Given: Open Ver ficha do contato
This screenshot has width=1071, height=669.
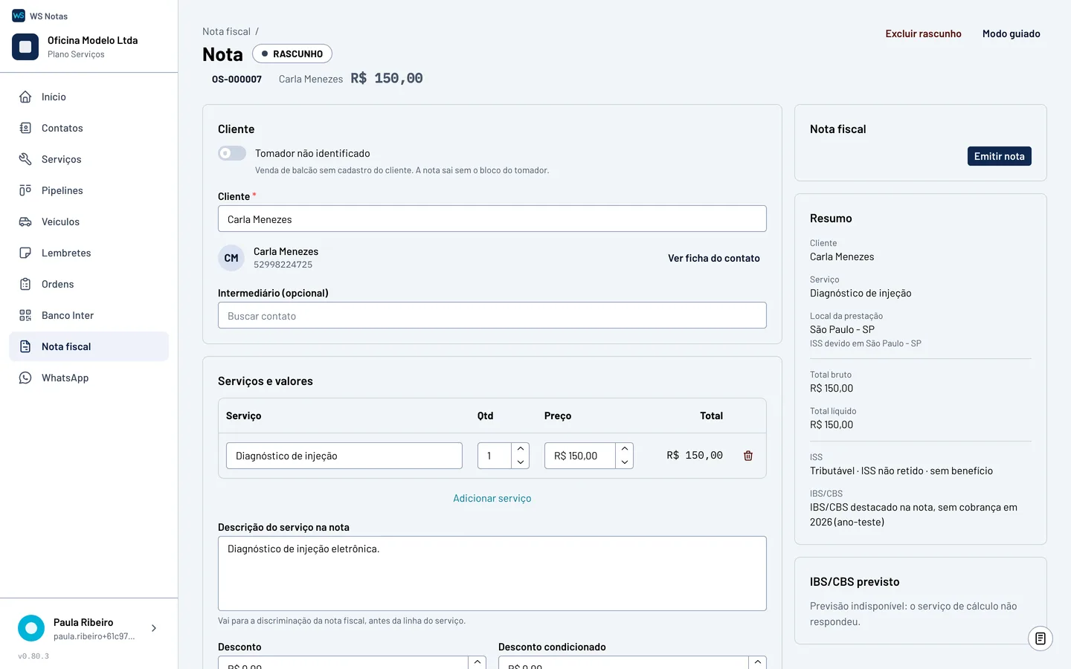Looking at the screenshot, I should [714, 258].
